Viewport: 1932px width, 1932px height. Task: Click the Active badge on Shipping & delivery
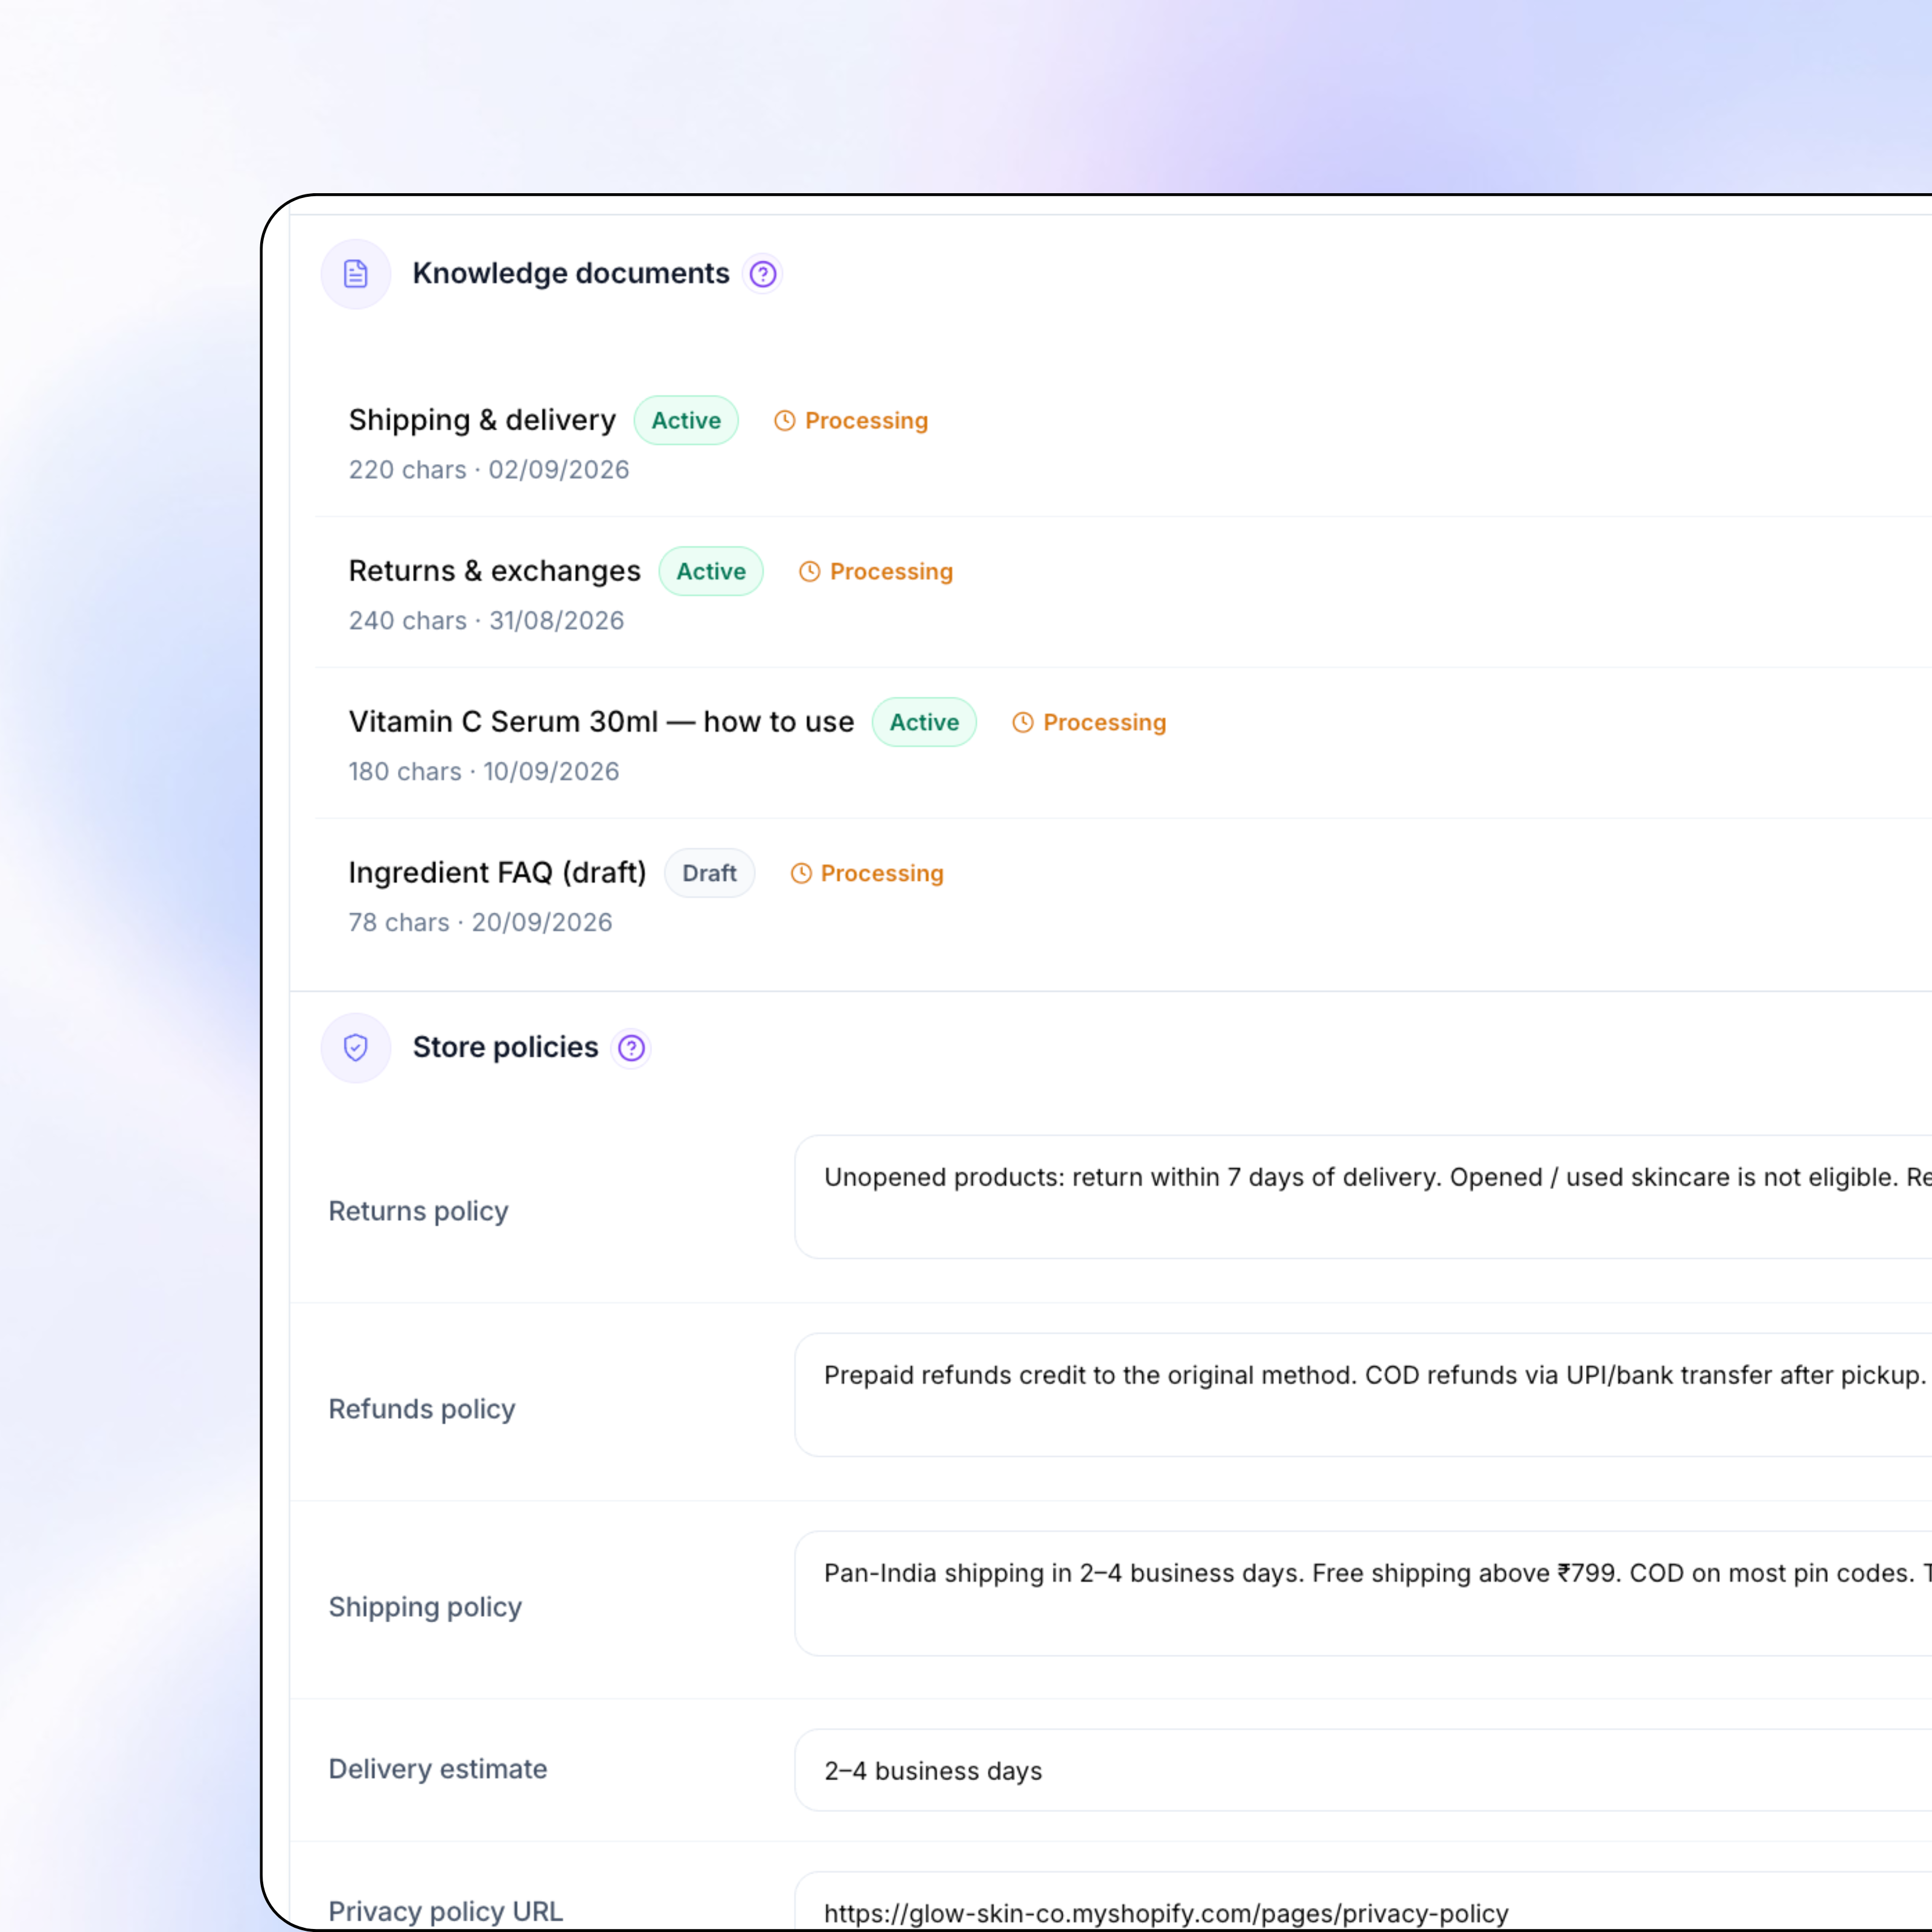click(x=686, y=421)
